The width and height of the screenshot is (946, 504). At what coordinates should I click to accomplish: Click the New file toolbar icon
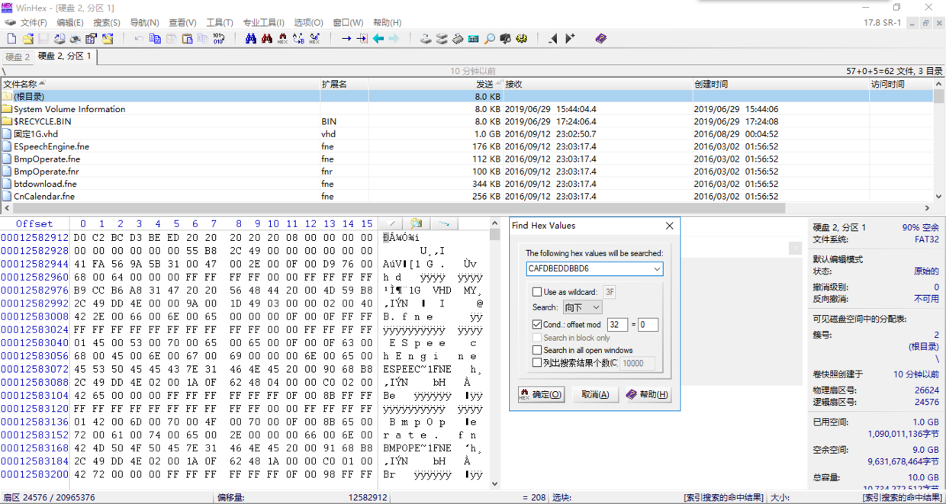coord(11,38)
